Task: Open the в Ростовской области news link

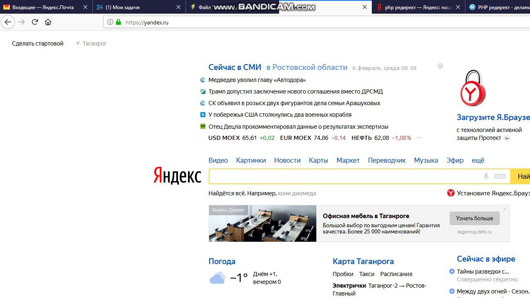Action: (x=307, y=67)
